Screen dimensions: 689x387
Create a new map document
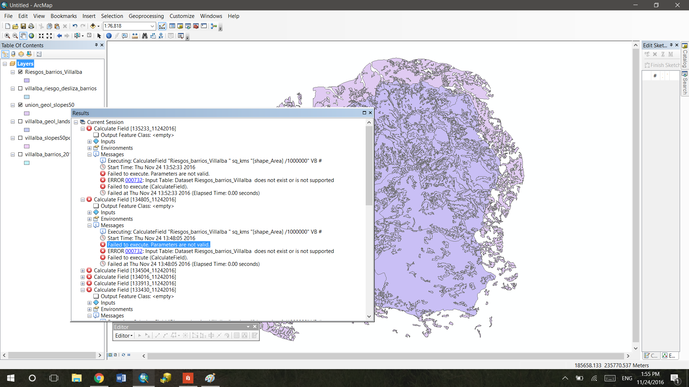[7, 26]
